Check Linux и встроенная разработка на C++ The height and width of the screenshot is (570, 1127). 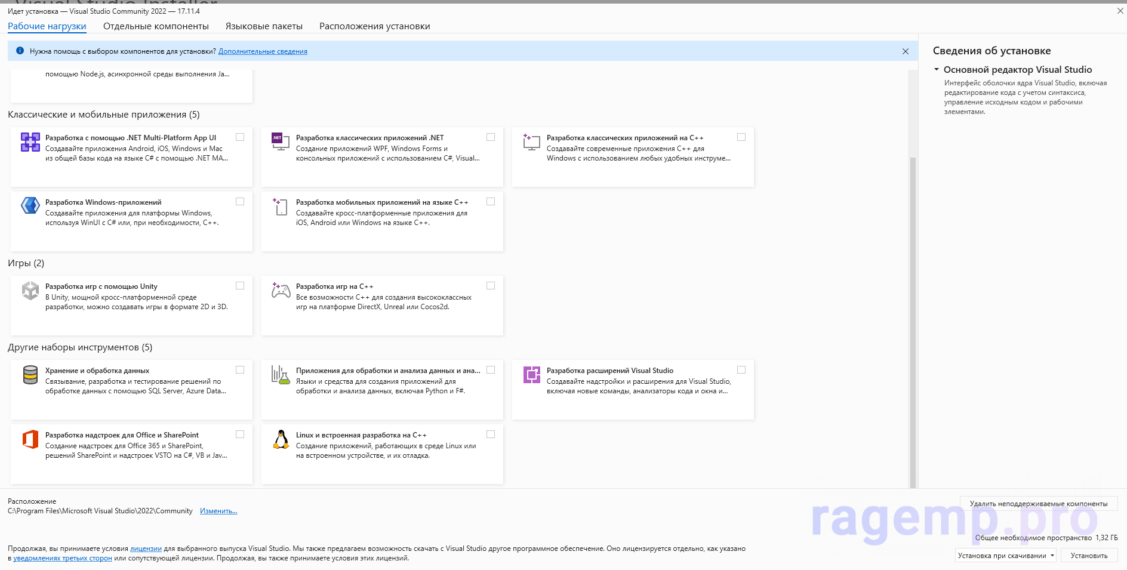pyautogui.click(x=491, y=435)
